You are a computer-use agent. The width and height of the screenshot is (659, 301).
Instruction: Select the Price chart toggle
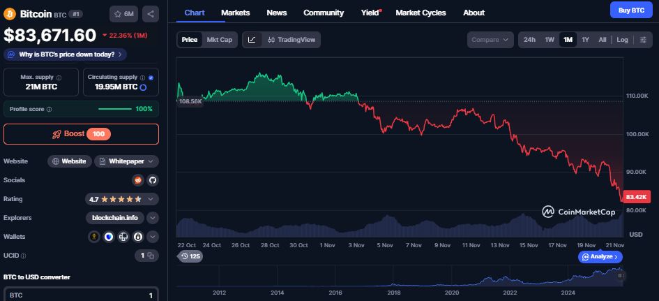190,40
